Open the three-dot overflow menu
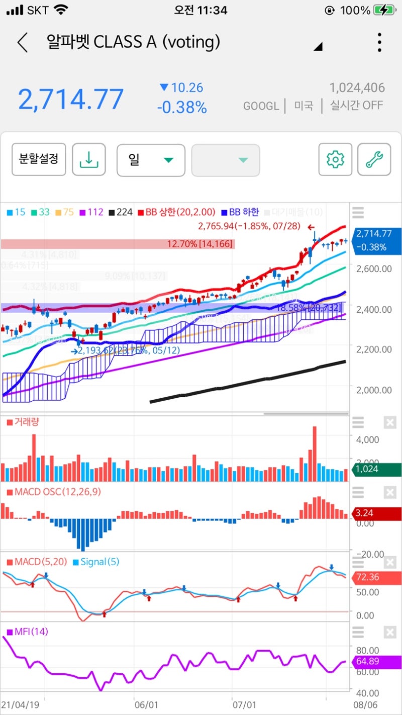Screen dimensions: 402x715 (x=379, y=42)
